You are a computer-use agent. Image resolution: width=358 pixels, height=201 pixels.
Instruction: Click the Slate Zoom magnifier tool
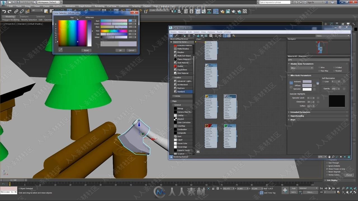tap(333, 157)
